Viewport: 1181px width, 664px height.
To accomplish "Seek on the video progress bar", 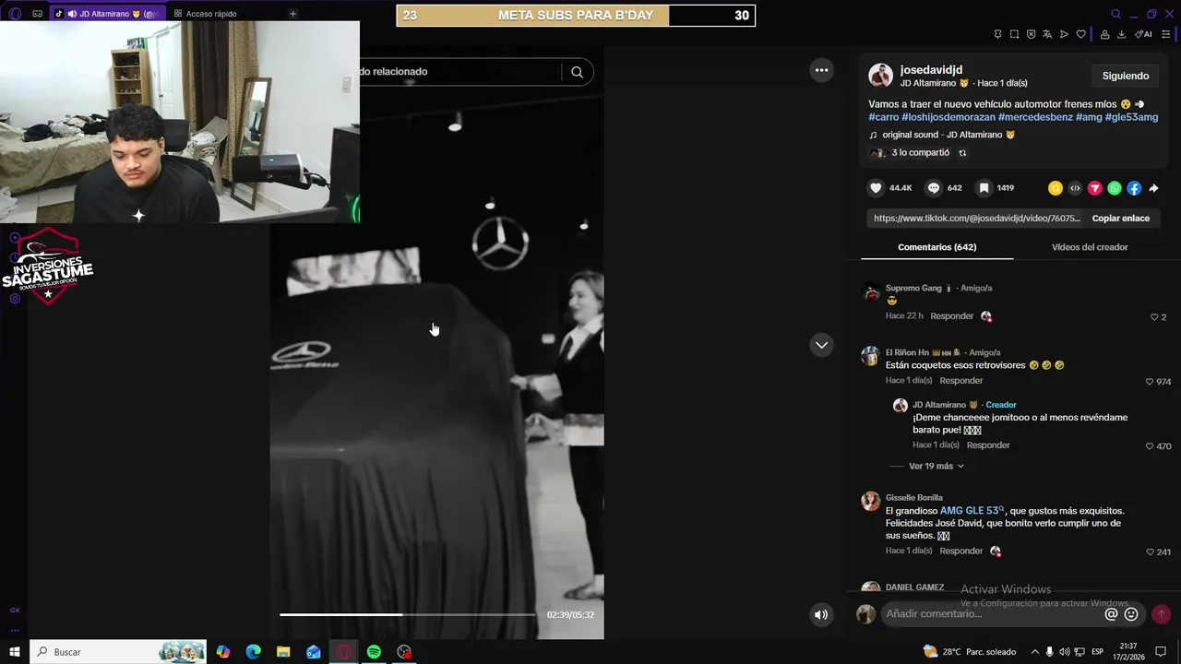I will coord(407,614).
